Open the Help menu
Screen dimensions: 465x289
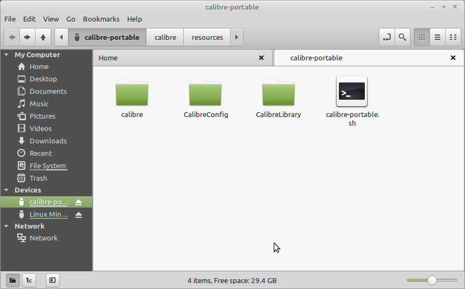click(135, 19)
